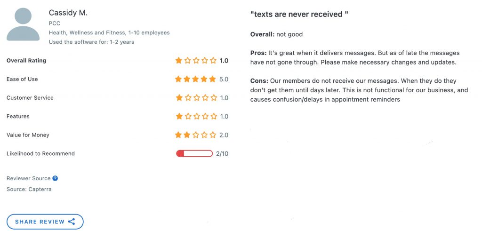This screenshot has height=231, width=482.
Task: Click the fifth Ease of Use star
Action: (212, 79)
